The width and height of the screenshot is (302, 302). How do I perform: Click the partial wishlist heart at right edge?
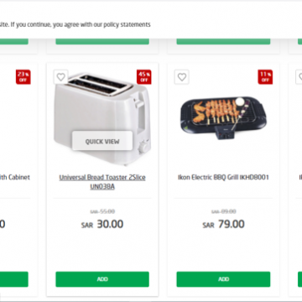[299, 77]
